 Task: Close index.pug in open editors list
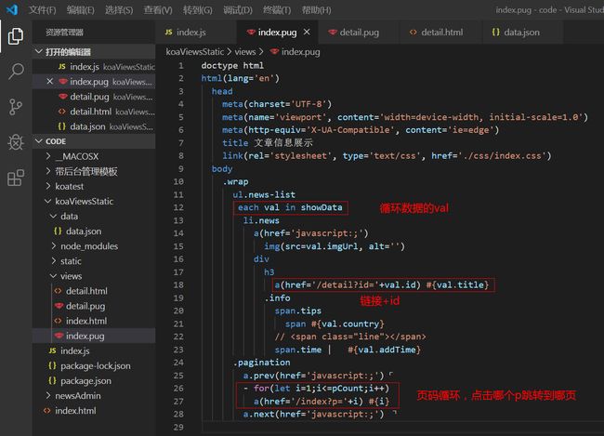tap(49, 81)
